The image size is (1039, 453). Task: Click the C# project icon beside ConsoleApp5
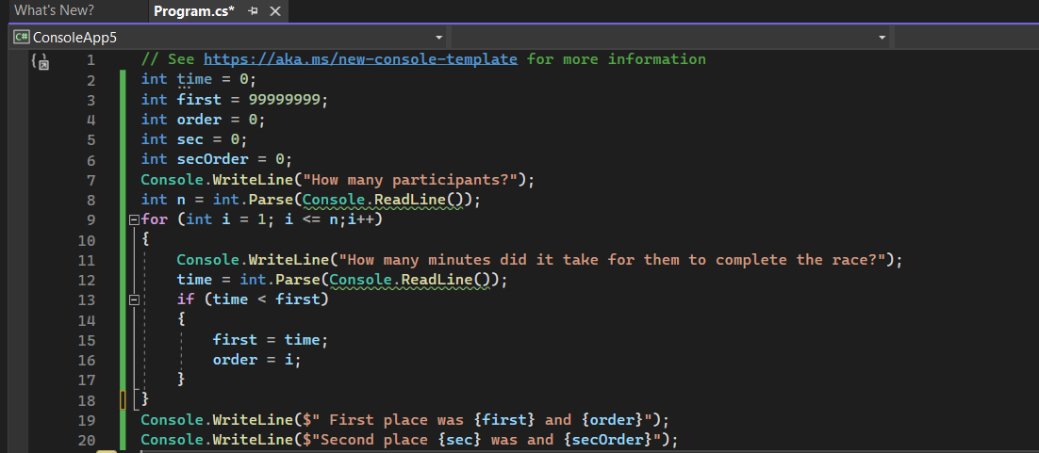[21, 38]
